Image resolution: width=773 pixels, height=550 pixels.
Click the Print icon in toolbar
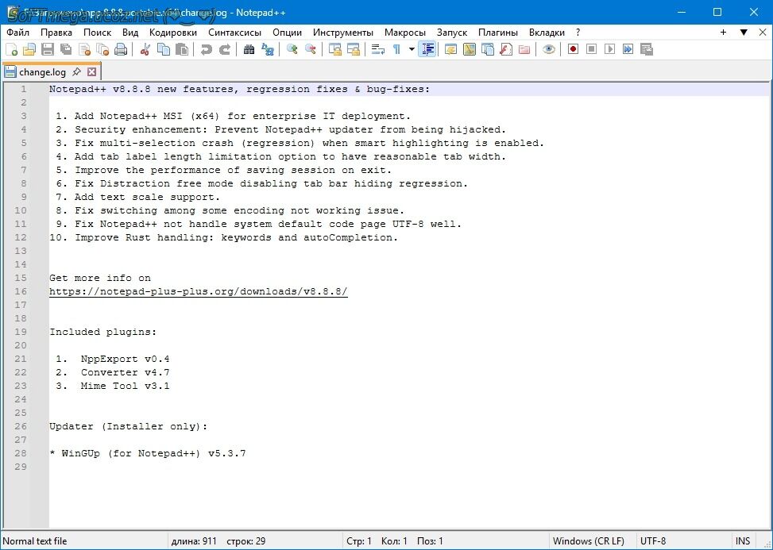click(x=121, y=49)
